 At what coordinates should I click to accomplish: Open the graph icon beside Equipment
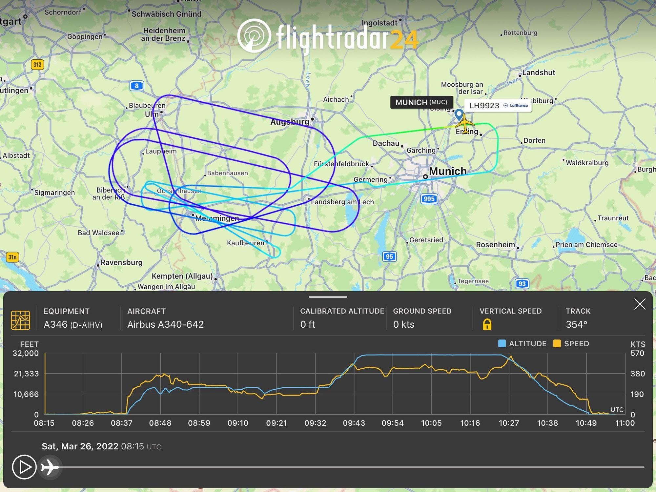click(20, 320)
